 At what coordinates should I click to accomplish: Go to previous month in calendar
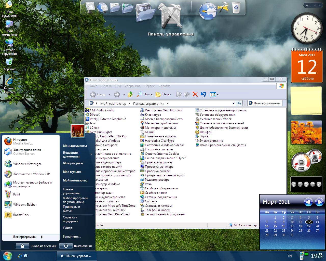coord(308,202)
